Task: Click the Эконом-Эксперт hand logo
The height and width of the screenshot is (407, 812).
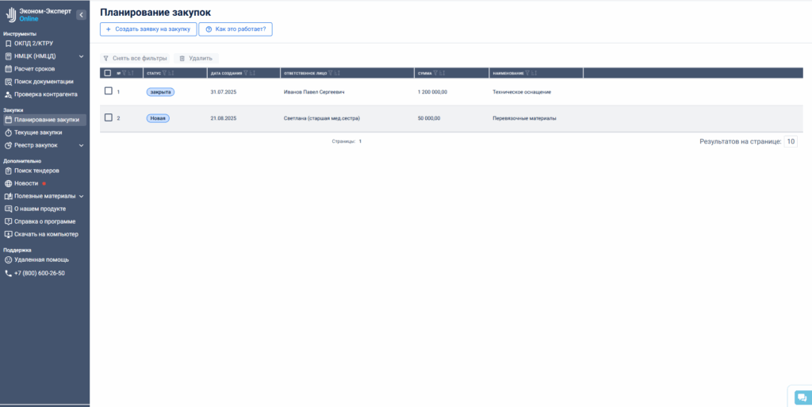Action: (11, 14)
